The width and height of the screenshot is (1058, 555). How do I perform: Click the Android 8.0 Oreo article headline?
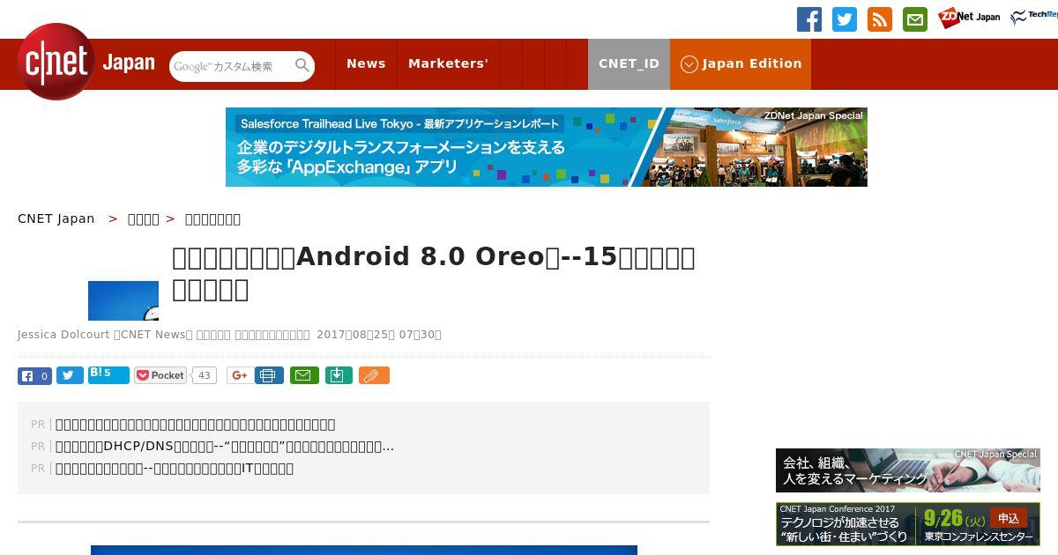(x=434, y=273)
